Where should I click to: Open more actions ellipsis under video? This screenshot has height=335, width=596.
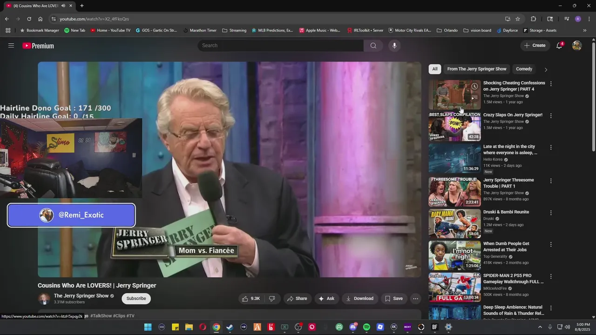coord(415,299)
